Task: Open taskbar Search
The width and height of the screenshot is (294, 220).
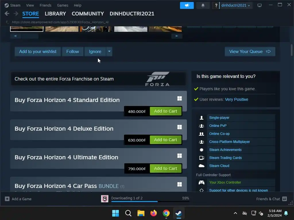Action: (128, 213)
